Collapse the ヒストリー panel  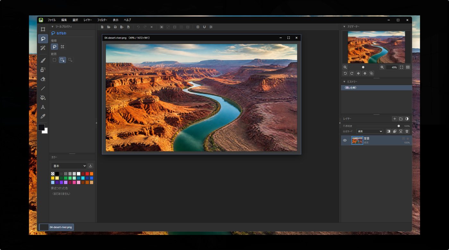point(344,82)
